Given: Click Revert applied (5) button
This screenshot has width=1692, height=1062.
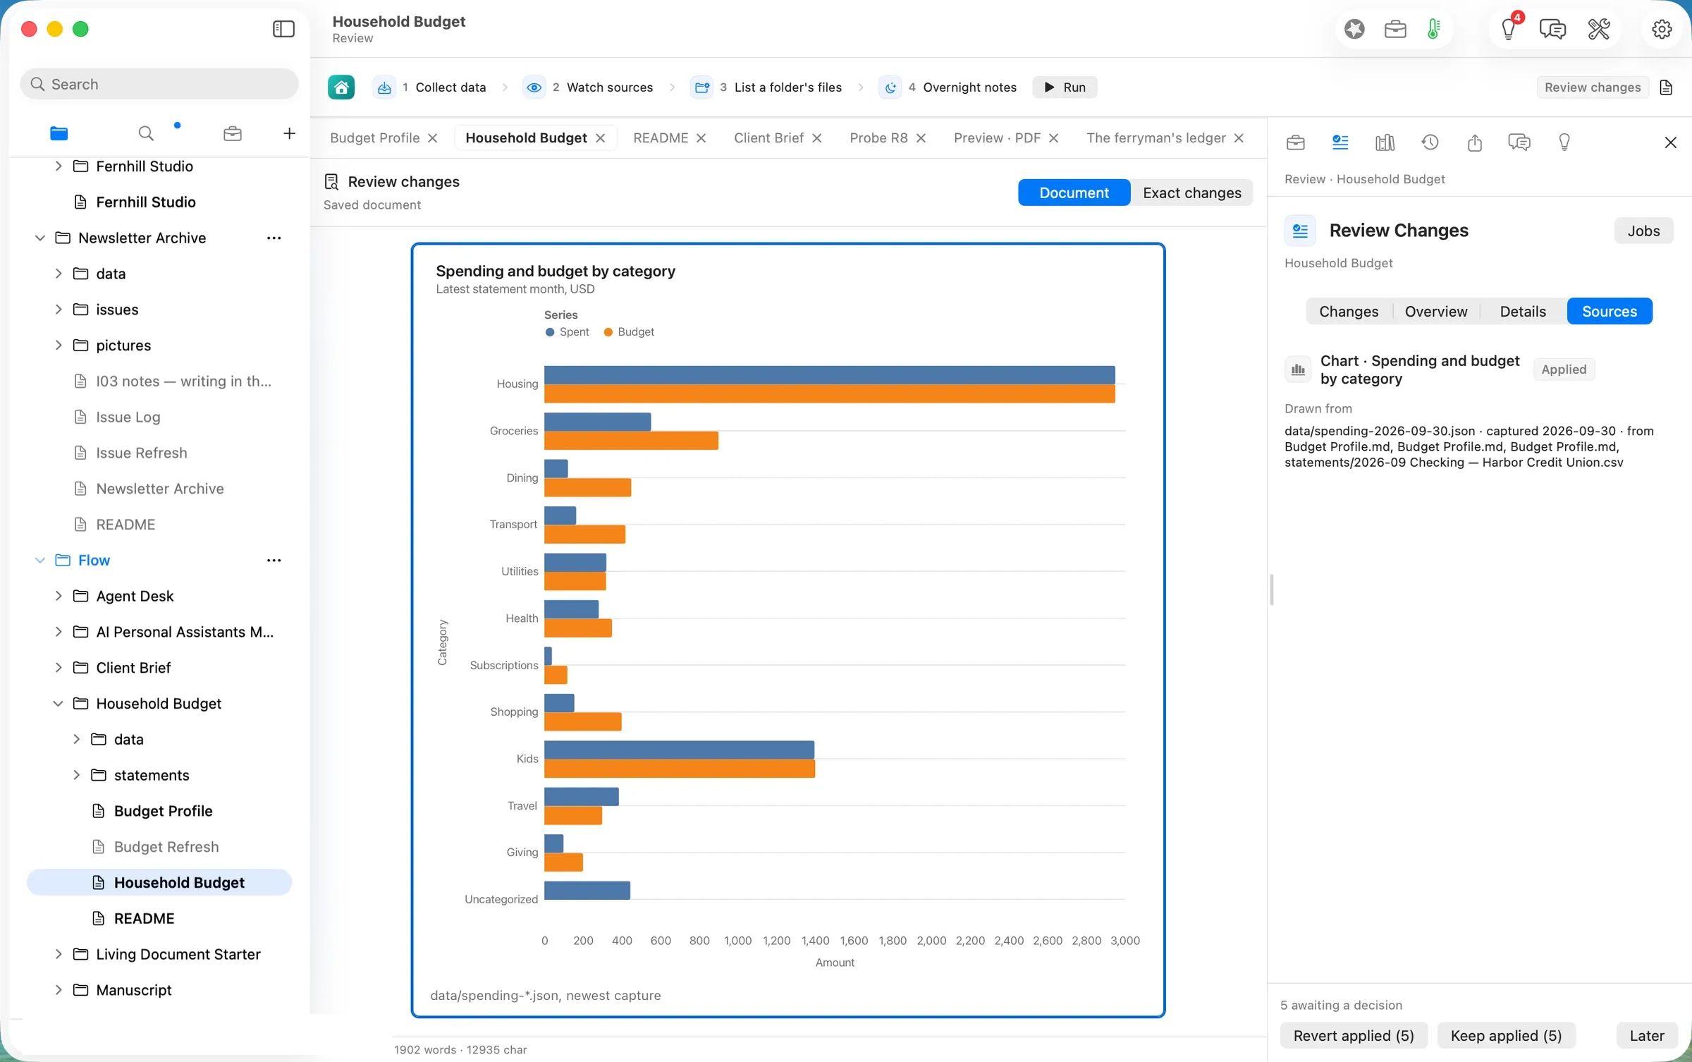Looking at the screenshot, I should (1354, 1035).
